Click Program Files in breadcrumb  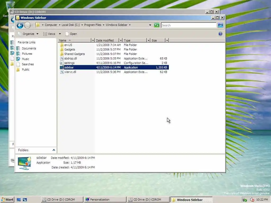(93, 25)
